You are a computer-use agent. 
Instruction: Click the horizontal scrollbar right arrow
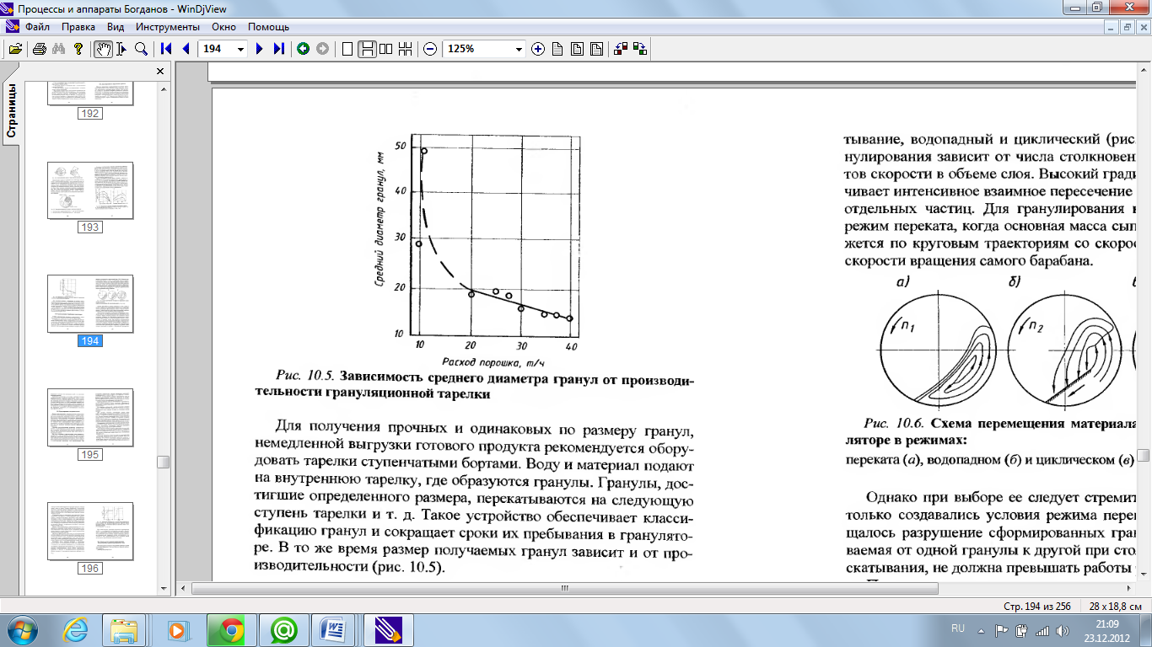tap(1129, 589)
